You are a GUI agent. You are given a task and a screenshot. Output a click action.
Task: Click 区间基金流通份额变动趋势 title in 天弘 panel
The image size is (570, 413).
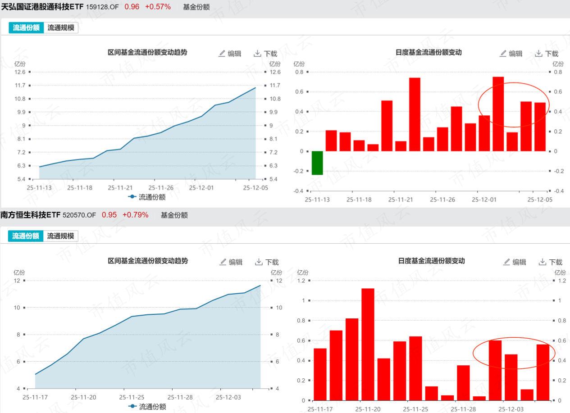click(147, 52)
